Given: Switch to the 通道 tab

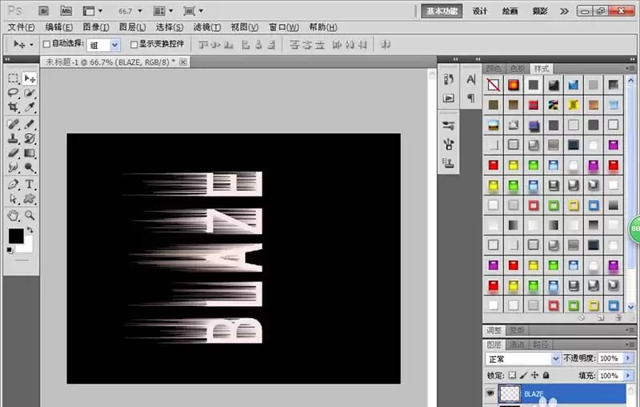Looking at the screenshot, I should pyautogui.click(x=517, y=345).
